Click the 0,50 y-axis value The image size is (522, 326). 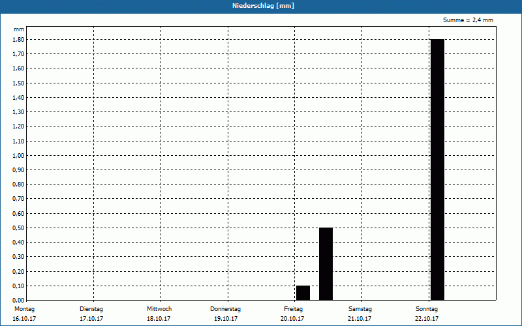(x=18, y=228)
